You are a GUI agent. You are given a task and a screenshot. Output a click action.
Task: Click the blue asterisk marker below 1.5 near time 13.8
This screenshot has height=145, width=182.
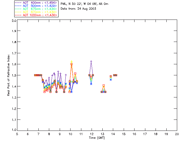(111, 80)
